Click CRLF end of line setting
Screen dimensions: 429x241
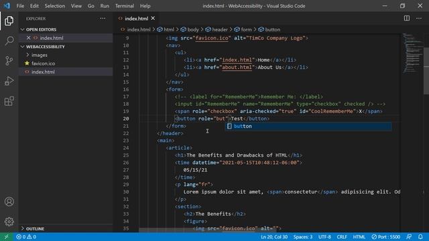[342, 237]
